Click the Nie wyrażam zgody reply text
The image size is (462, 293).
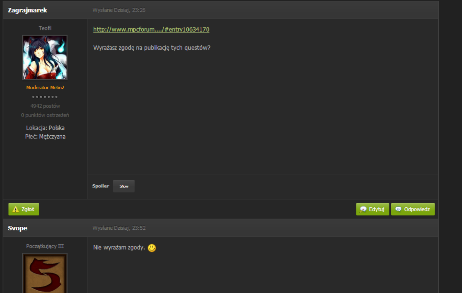119,248
